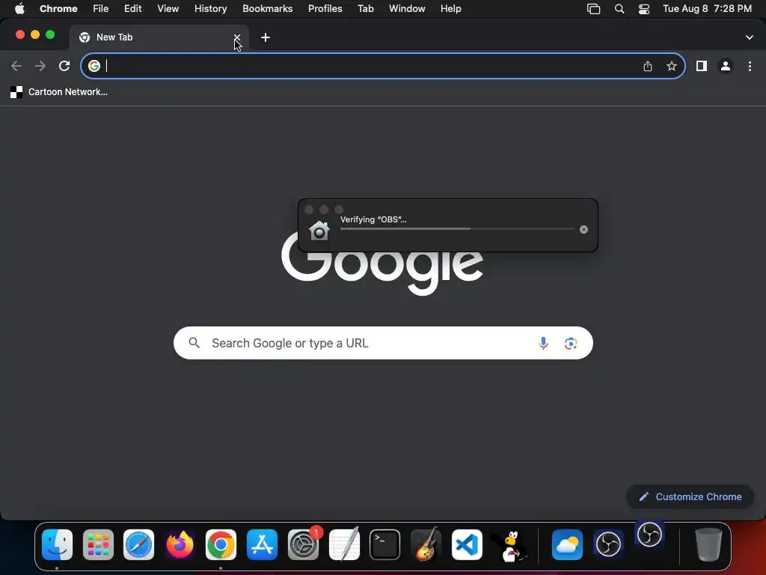The width and height of the screenshot is (766, 575).
Task: Open App Store from the Dock
Action: (262, 545)
